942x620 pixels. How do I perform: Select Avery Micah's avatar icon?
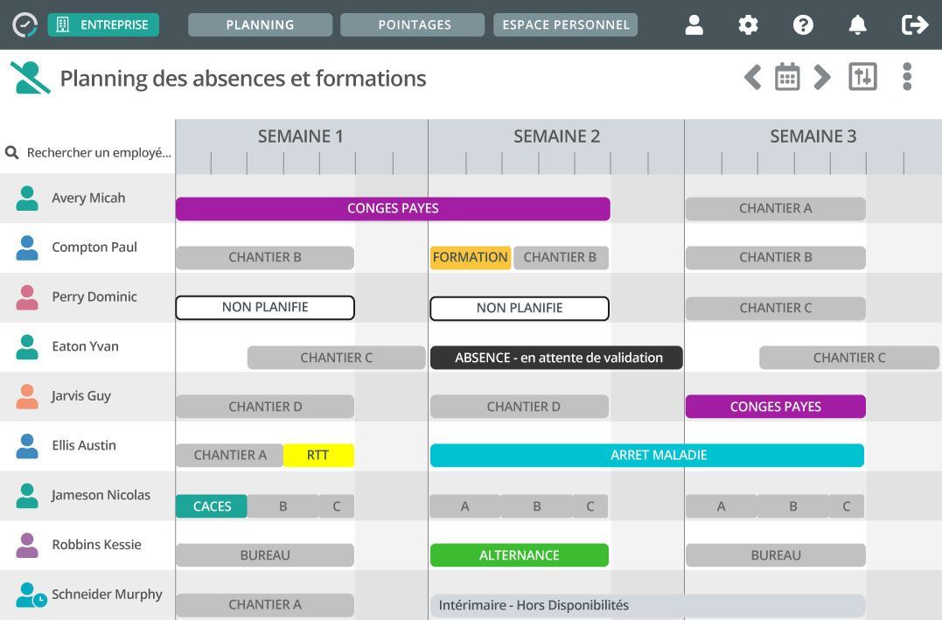tap(27, 199)
